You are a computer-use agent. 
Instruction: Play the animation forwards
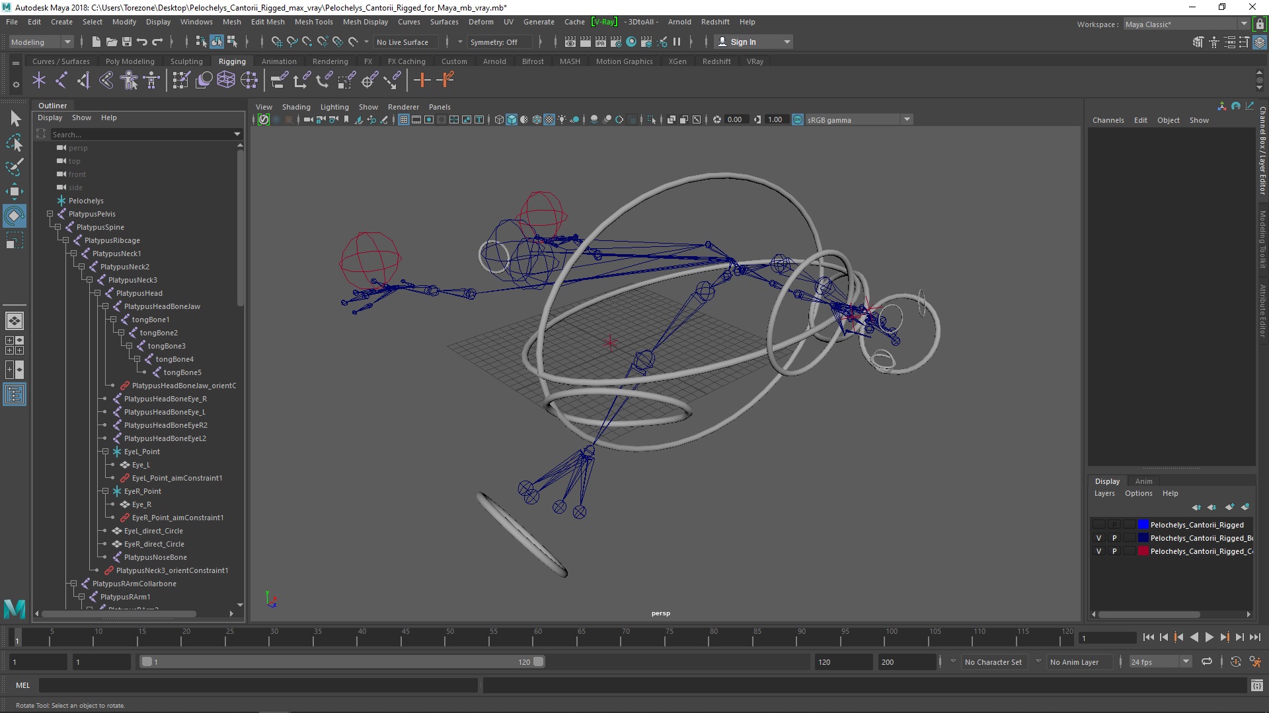point(1209,637)
